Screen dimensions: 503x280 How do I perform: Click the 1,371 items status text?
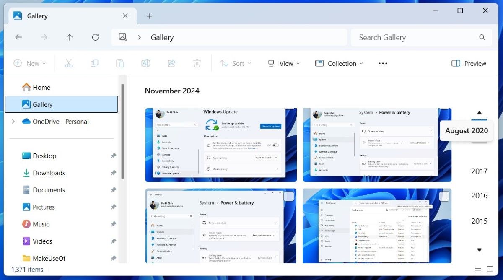pos(28,269)
